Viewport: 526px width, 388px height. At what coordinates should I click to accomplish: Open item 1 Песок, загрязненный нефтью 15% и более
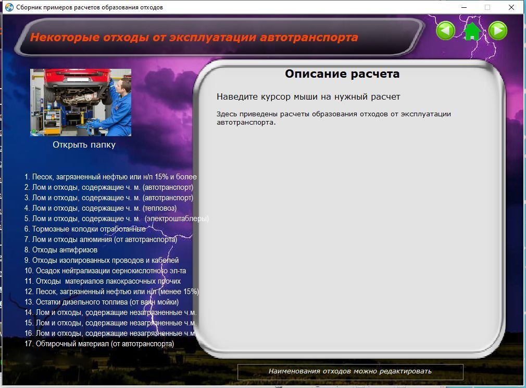[111, 177]
